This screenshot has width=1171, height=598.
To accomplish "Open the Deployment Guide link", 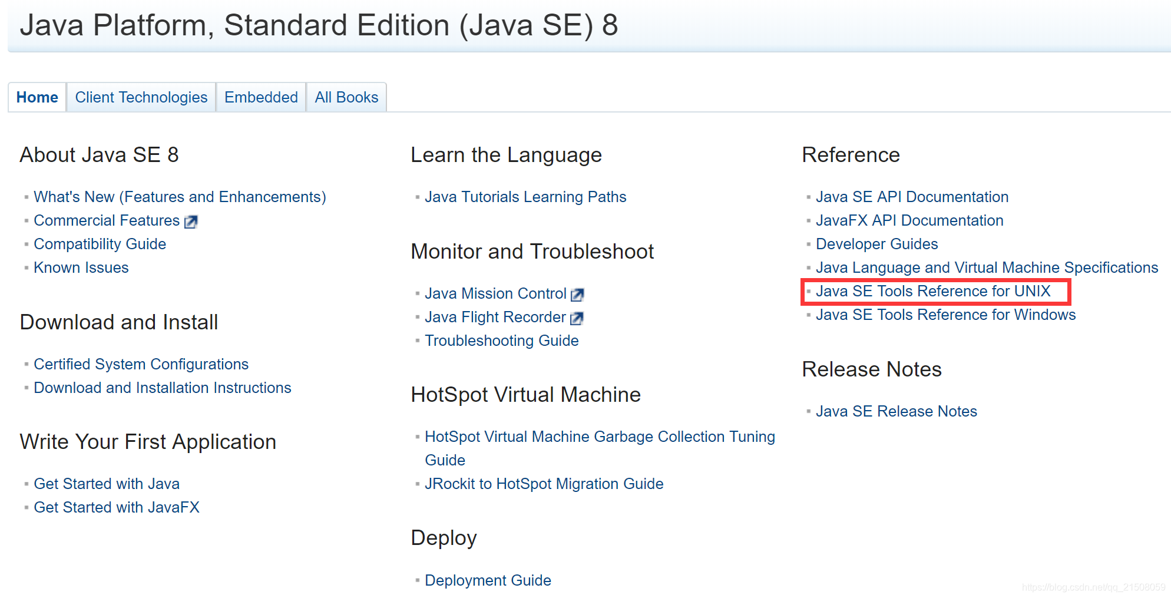I will (488, 580).
